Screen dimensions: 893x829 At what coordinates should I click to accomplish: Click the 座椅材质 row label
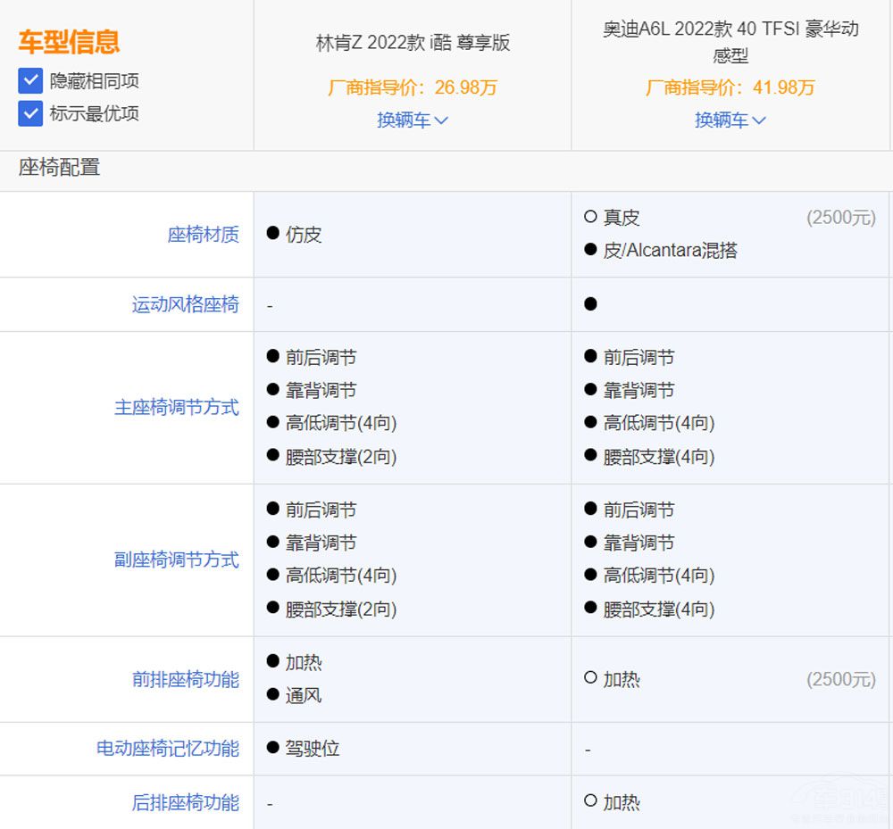click(x=203, y=235)
